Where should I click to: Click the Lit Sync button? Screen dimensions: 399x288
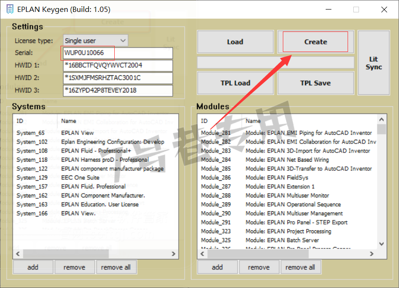point(374,62)
